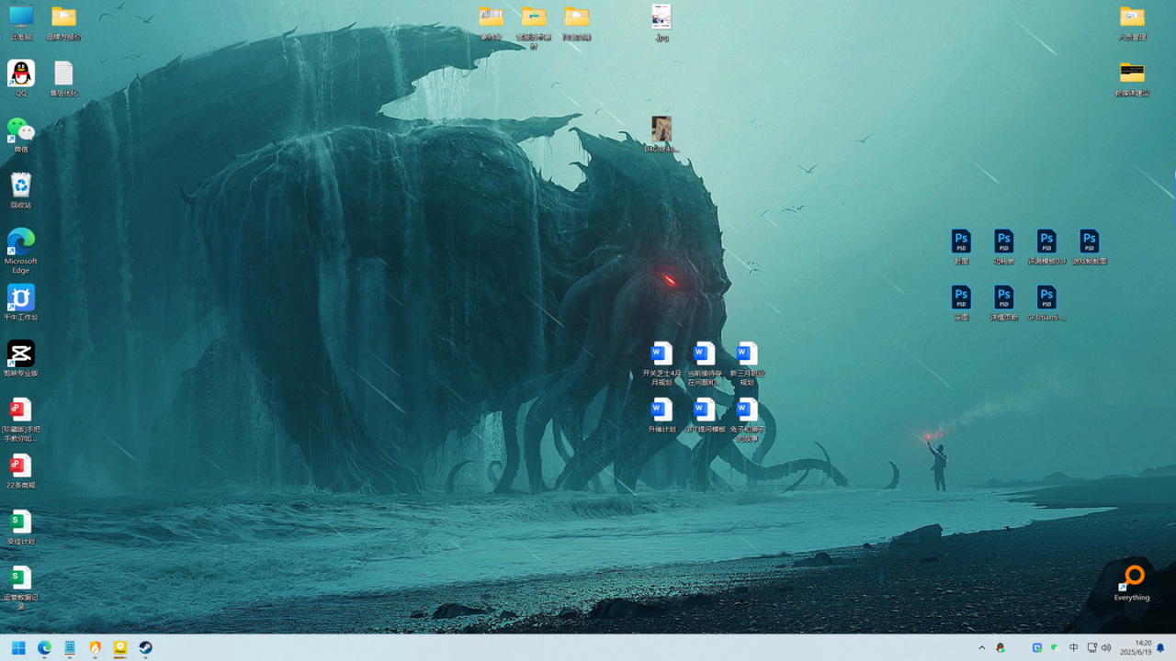Viewport: 1176px width, 661px height.
Task: Select the CPUtianti PSD file
Action: pyautogui.click(x=1046, y=302)
